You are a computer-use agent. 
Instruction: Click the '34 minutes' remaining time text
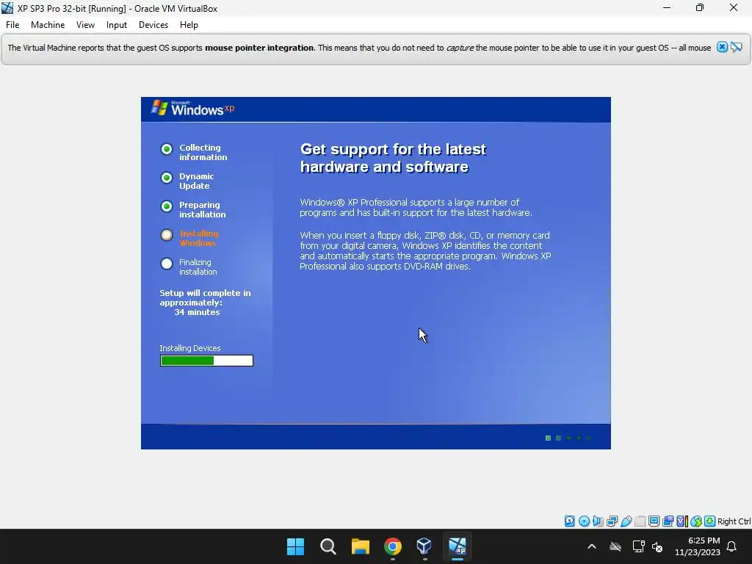[x=197, y=312]
